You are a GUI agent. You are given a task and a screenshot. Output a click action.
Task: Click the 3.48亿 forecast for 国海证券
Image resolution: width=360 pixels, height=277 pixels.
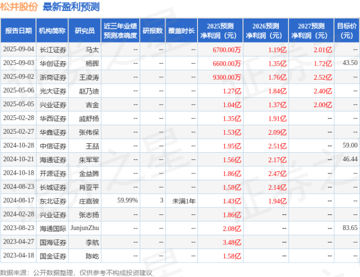coord(232,242)
